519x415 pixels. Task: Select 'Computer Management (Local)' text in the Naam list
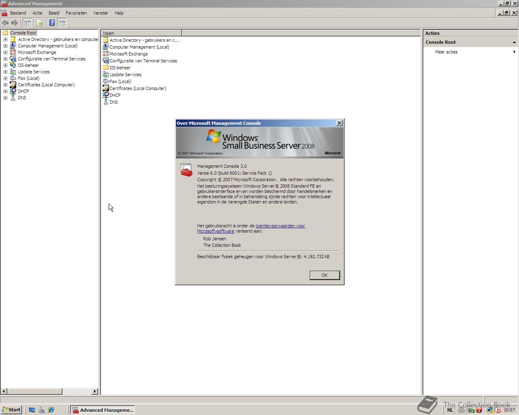coord(139,47)
